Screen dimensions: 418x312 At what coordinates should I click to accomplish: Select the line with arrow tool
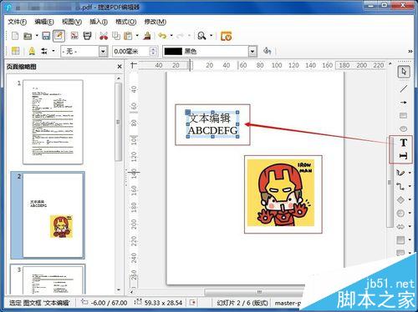[x=403, y=102]
